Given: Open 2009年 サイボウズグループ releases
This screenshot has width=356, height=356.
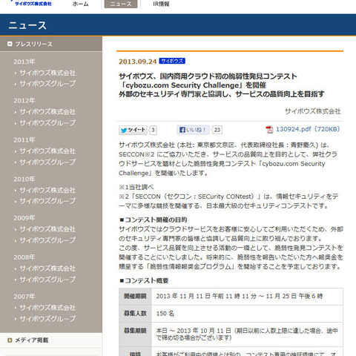Looking at the screenshot, I should (x=47, y=240).
